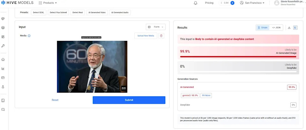The height and width of the screenshot is (130, 306).
Task: Select the AI Generated Video preset
Action: 97,12
